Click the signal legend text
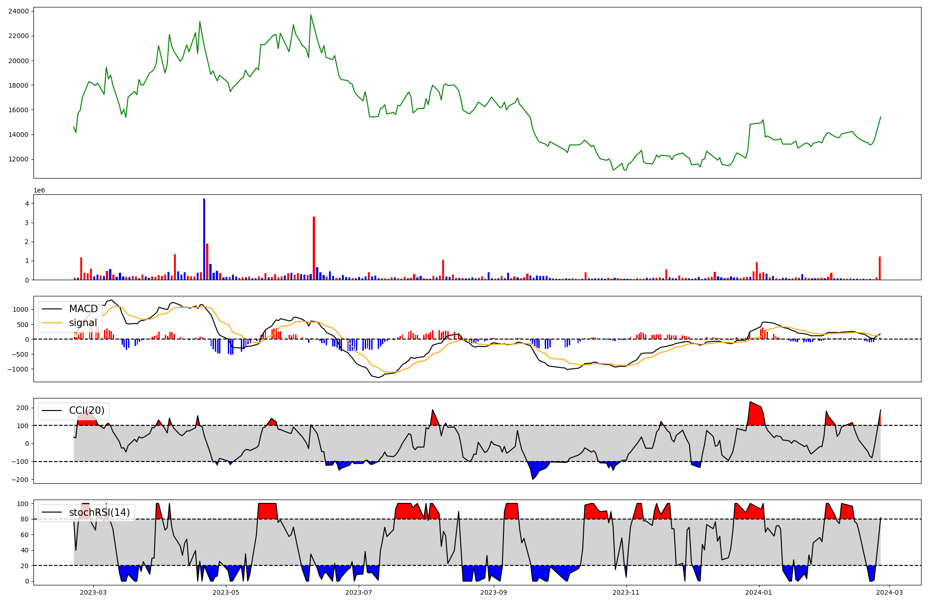This screenshot has height=603, width=928. point(83,323)
